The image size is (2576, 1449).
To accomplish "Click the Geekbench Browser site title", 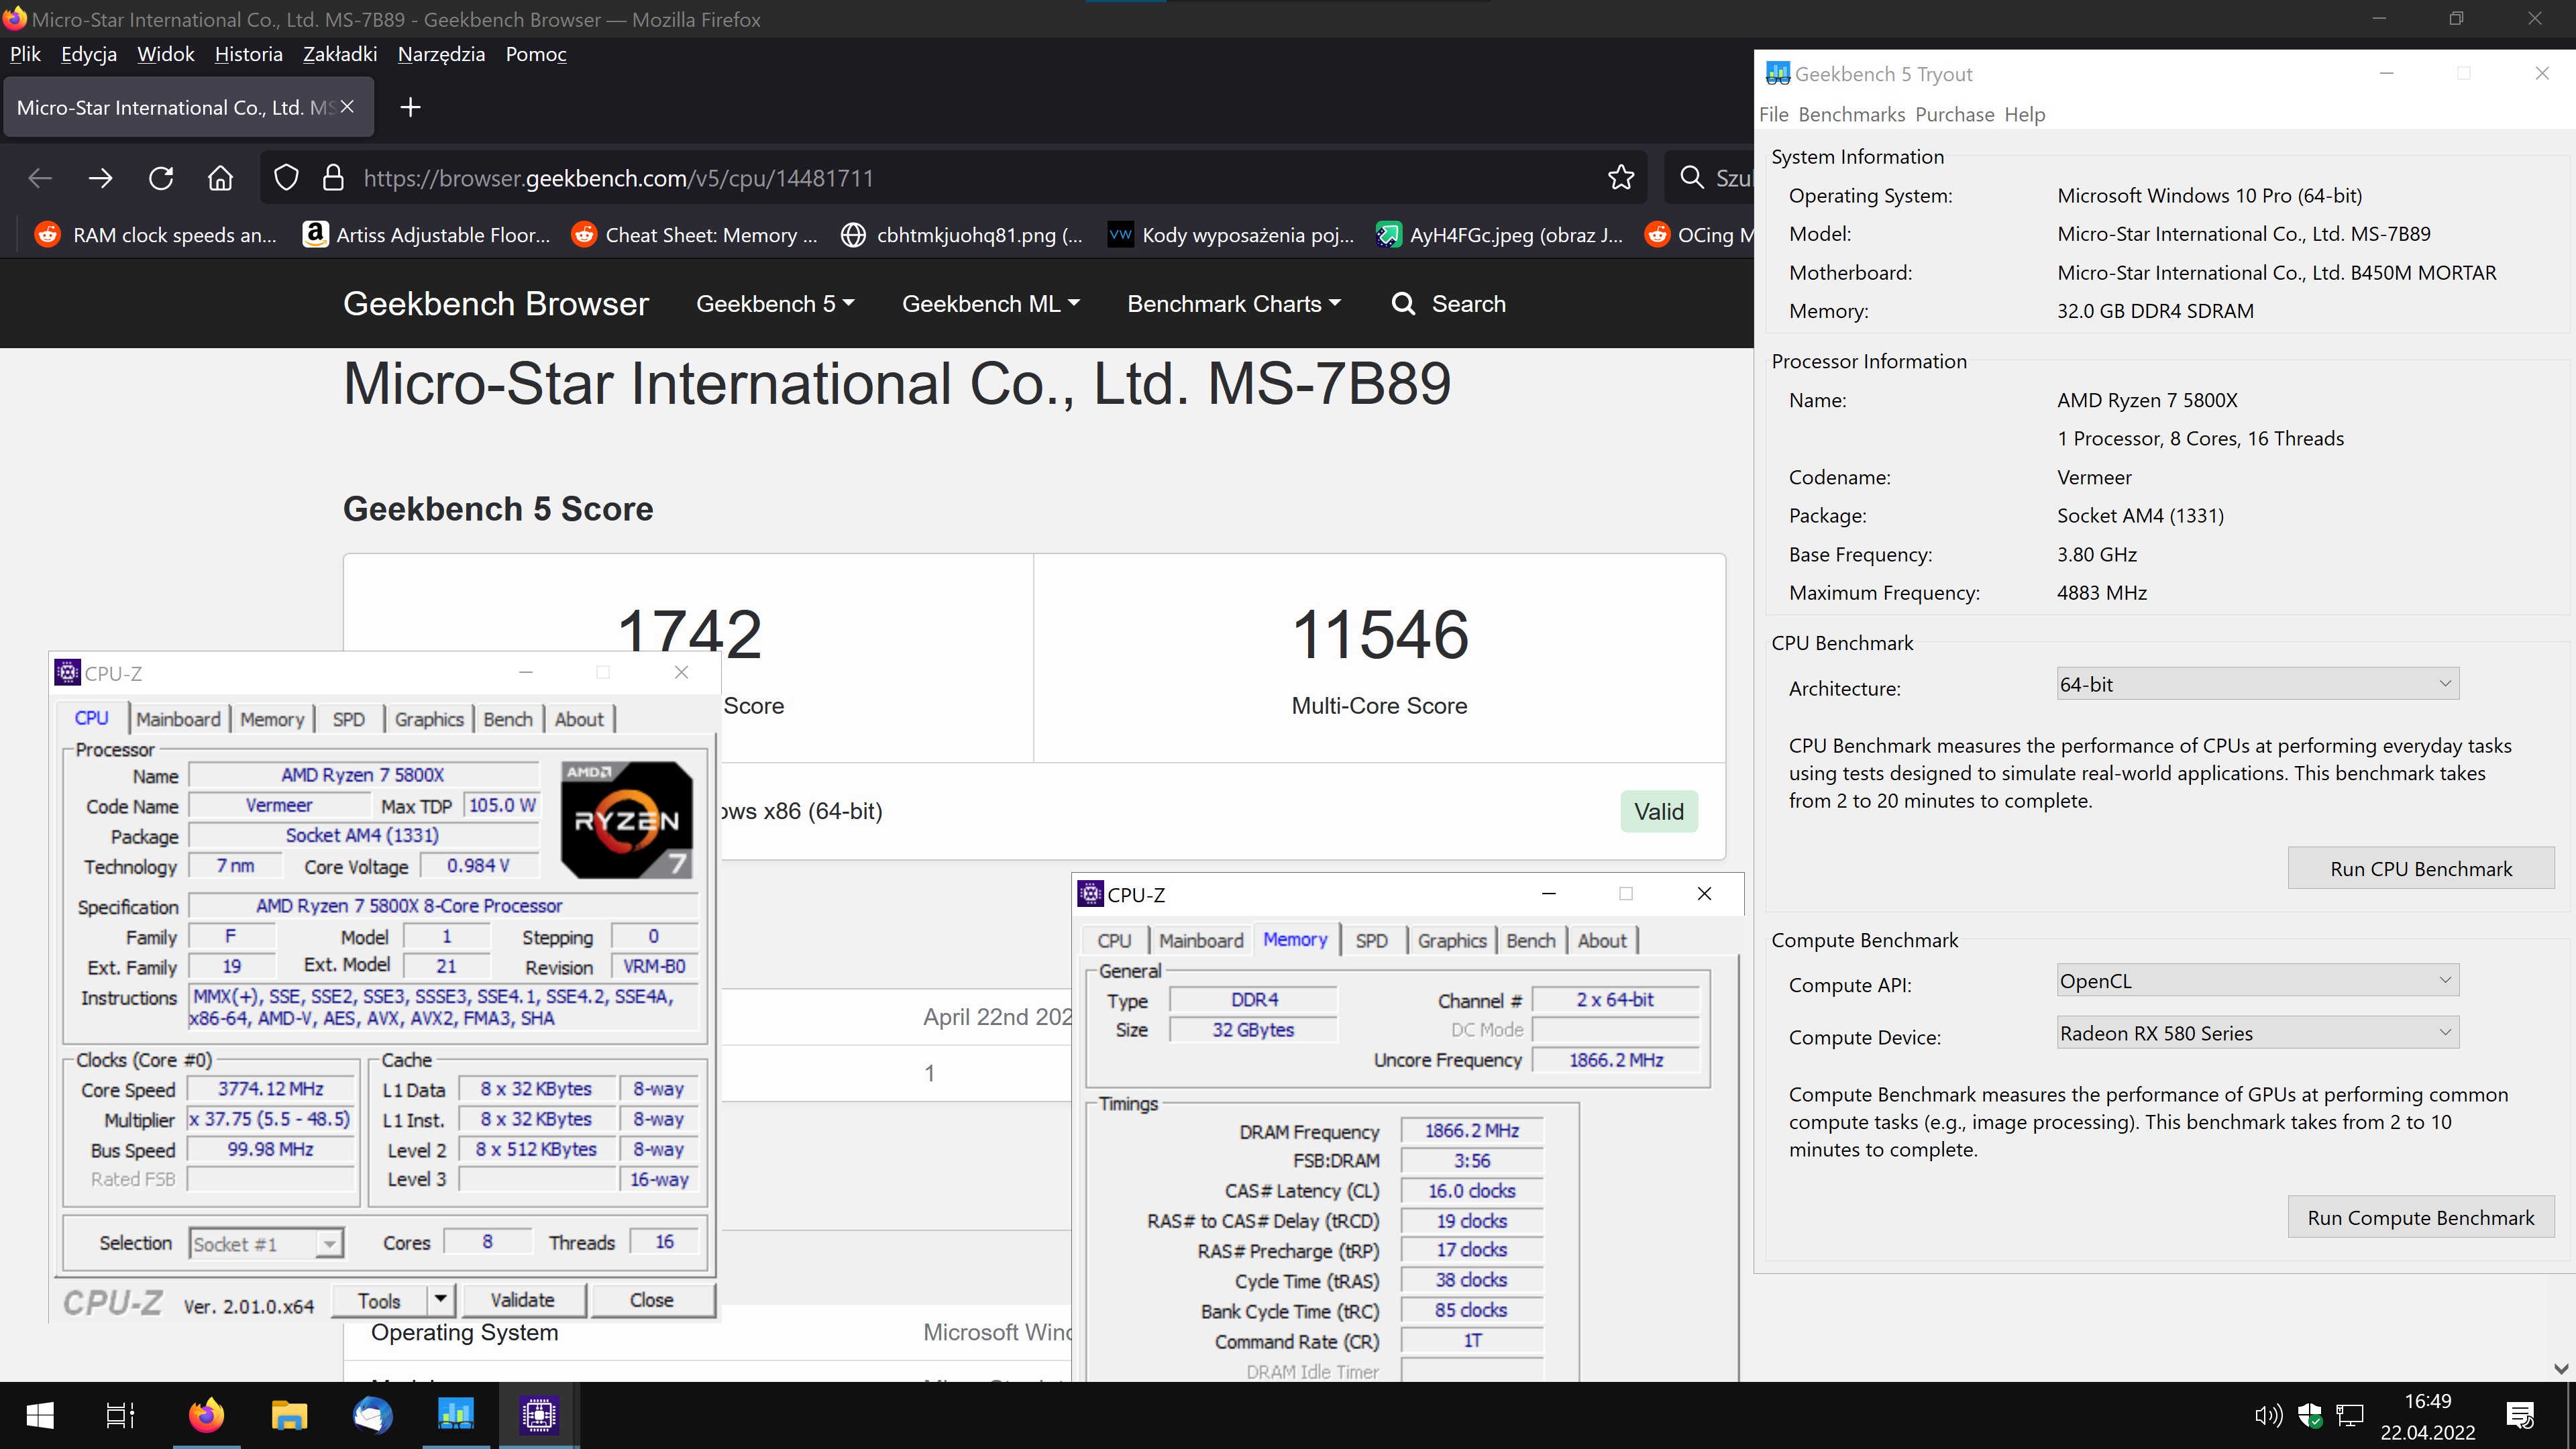I will [x=496, y=304].
